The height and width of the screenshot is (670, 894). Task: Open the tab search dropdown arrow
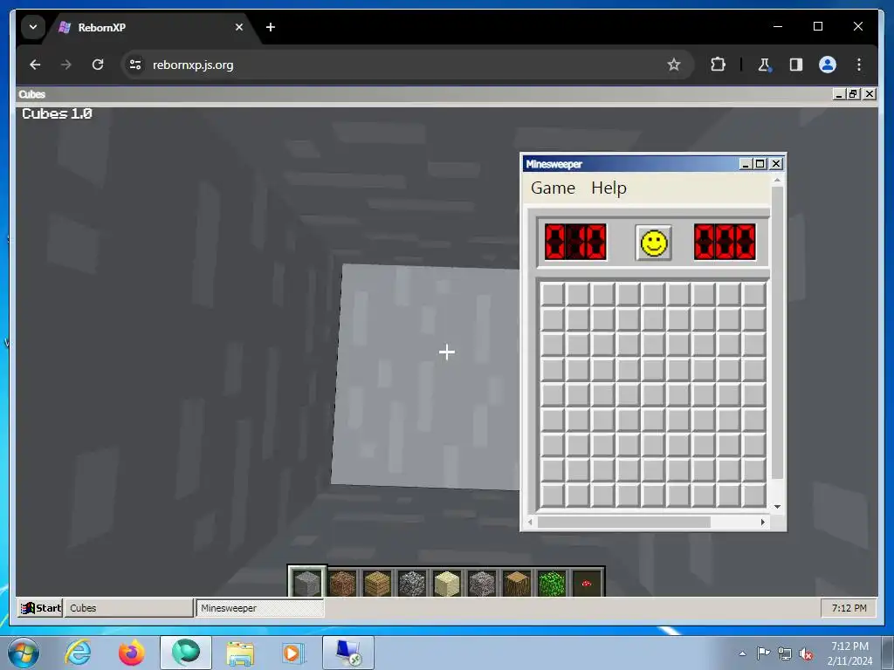pos(33,27)
